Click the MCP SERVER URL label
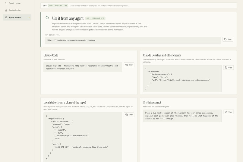Image resolution: width=243 pixels, height=162 pixels. pos(52,35)
